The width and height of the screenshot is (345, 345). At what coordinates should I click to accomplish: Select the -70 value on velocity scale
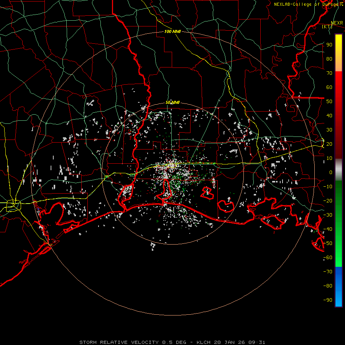tap(328, 272)
